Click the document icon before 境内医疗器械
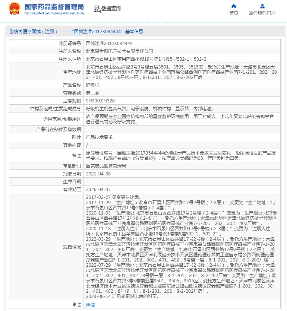 11,32
